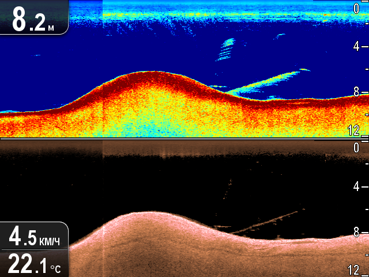
Task: Click the divider between the two sonar panels
Action: tap(184, 138)
